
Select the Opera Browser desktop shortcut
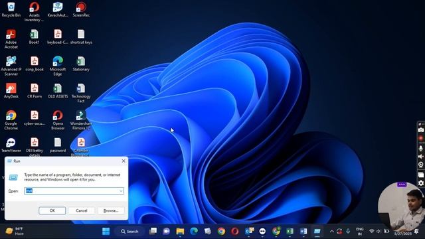pos(58,120)
